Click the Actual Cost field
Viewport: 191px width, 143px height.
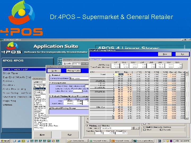(x=121, y=133)
